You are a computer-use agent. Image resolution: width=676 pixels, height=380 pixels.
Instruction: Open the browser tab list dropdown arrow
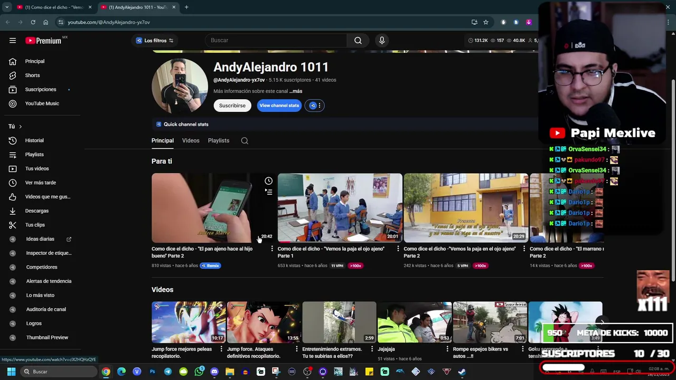tap(7, 7)
